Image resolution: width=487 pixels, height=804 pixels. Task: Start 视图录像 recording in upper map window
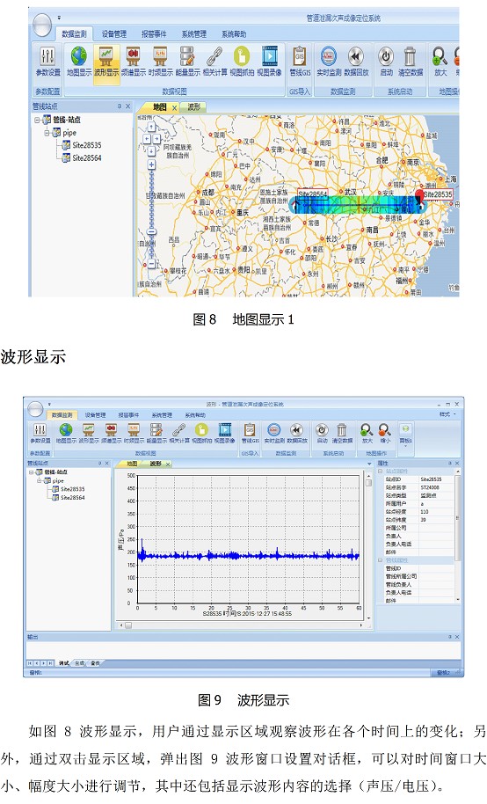pos(269,61)
